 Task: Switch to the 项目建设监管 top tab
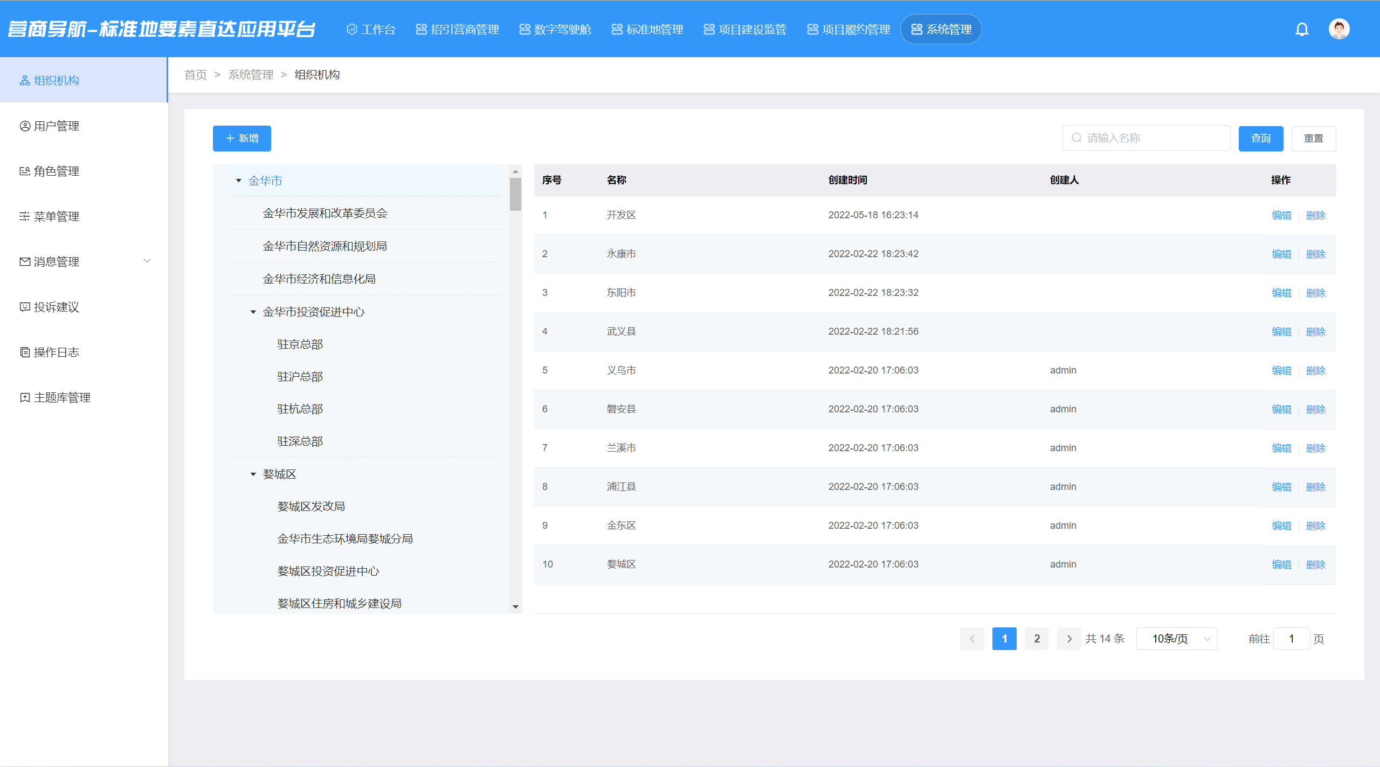pyautogui.click(x=746, y=29)
